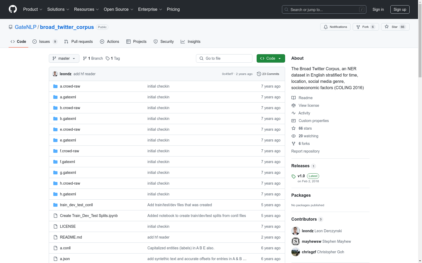
Task: Click the Custom properties note icon
Action: coord(294,121)
